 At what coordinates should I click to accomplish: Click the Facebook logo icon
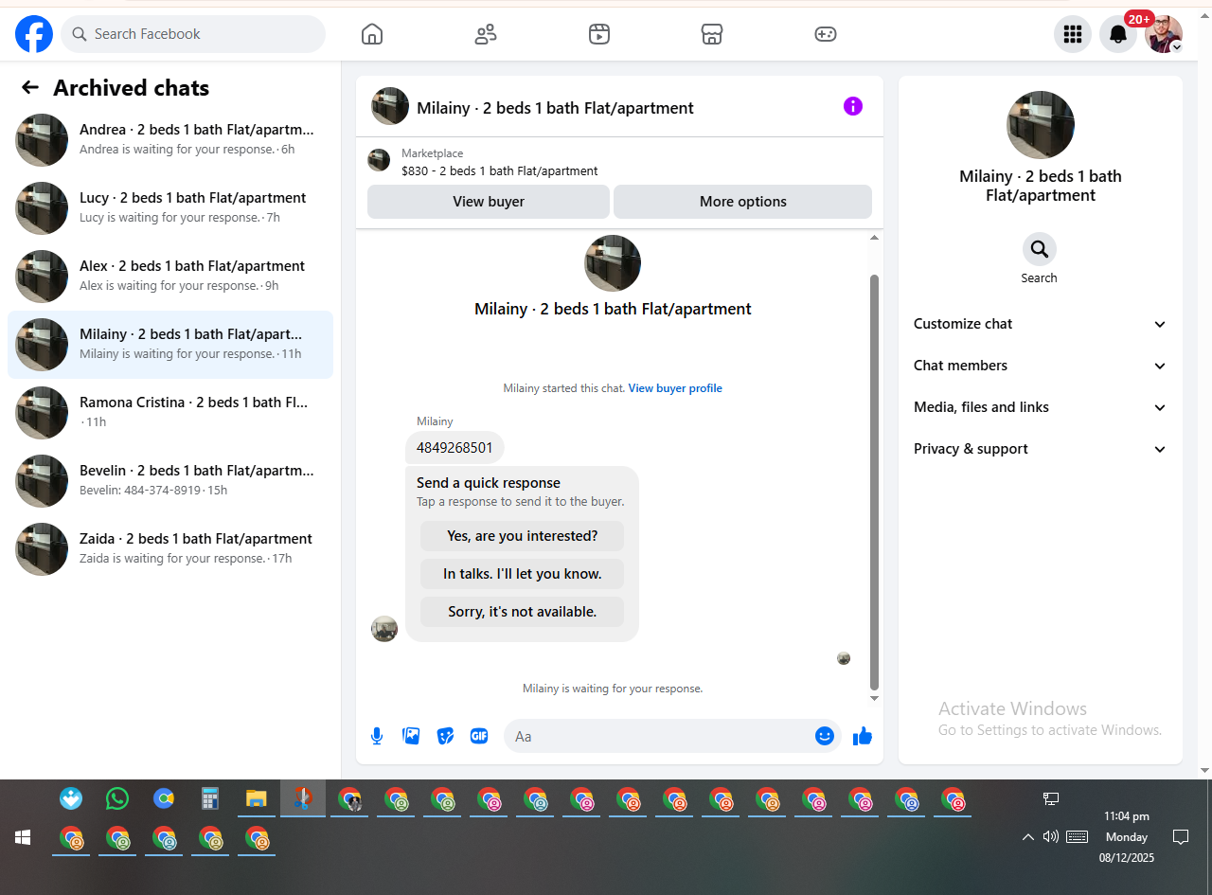click(34, 34)
